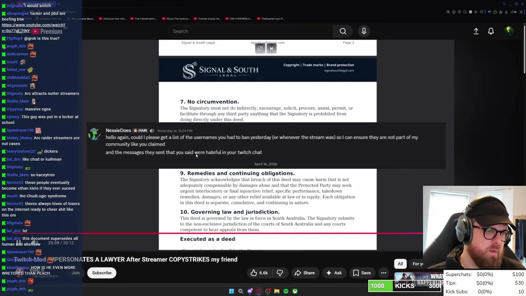Click inside the YouTube Search field
The height and width of the screenshot is (296, 526).
(x=251, y=31)
